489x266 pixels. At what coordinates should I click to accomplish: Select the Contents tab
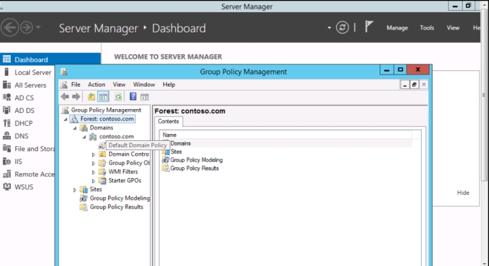point(168,122)
